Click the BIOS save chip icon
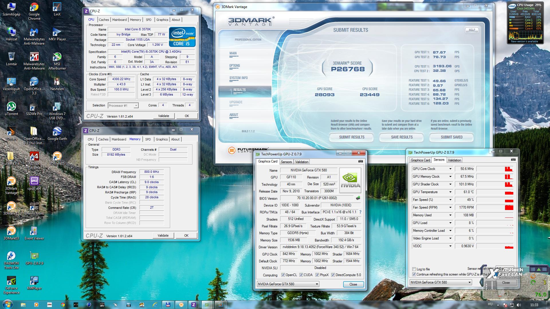Screen dimensions: 550x309 pyautogui.click(x=358, y=198)
